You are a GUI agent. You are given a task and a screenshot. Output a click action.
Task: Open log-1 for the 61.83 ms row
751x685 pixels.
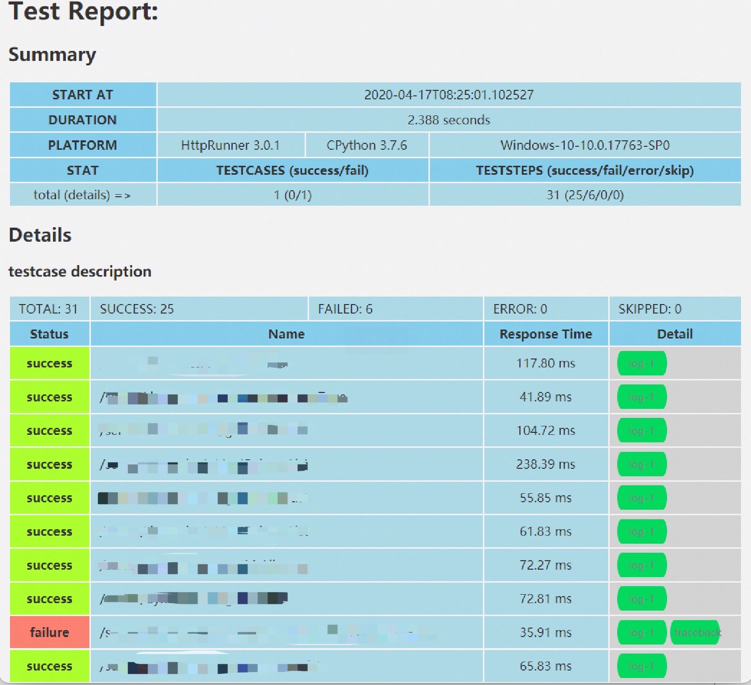(x=642, y=532)
